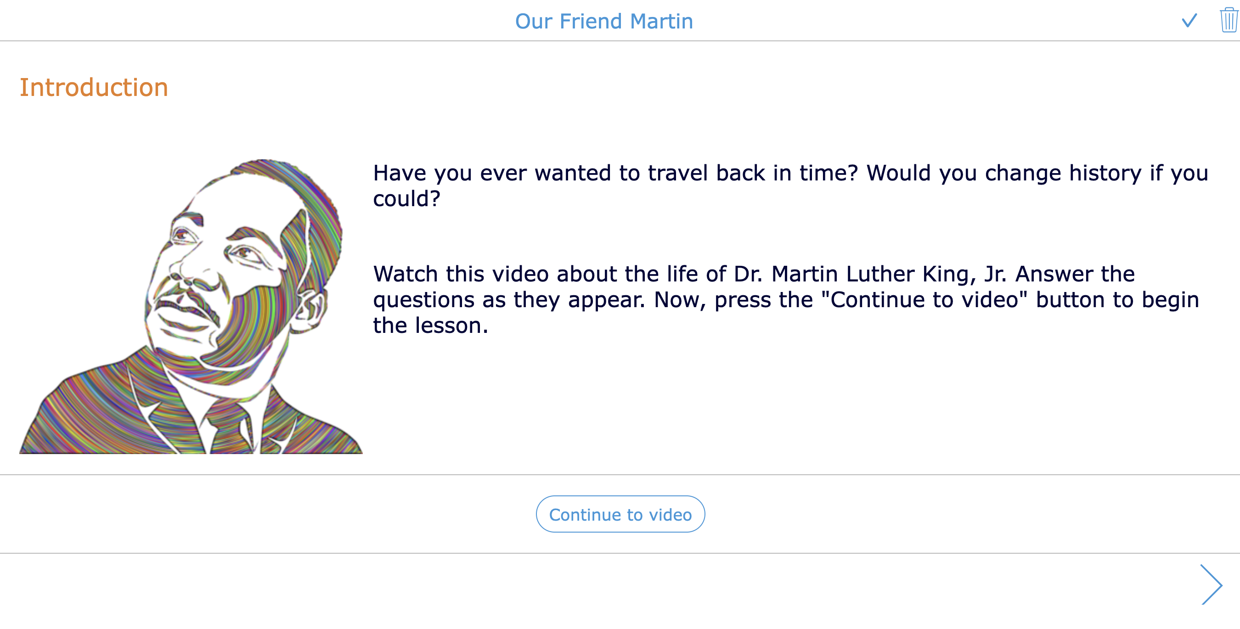This screenshot has width=1240, height=629.
Task: Delete the lesson using the trash icon
Action: pos(1229,21)
